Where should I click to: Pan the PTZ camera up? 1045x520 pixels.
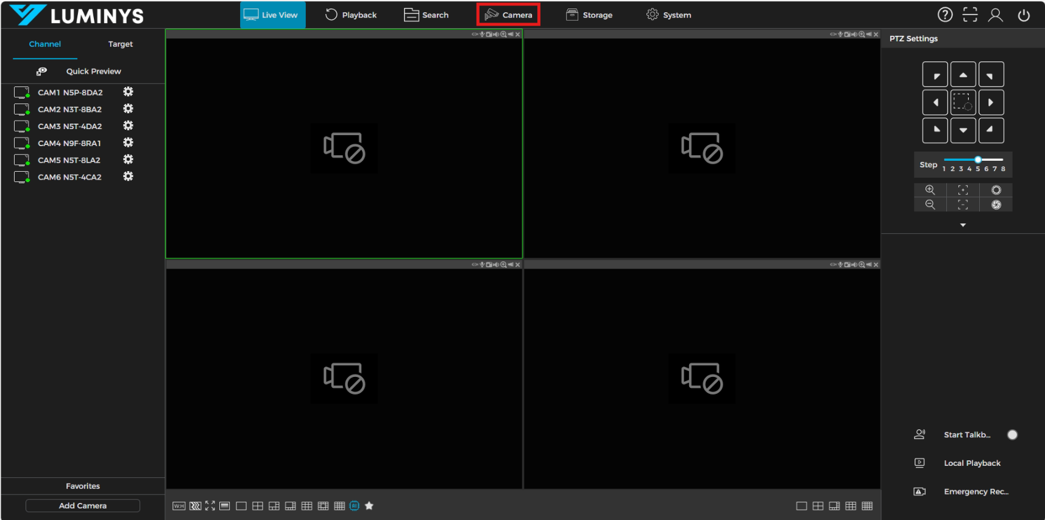point(963,75)
